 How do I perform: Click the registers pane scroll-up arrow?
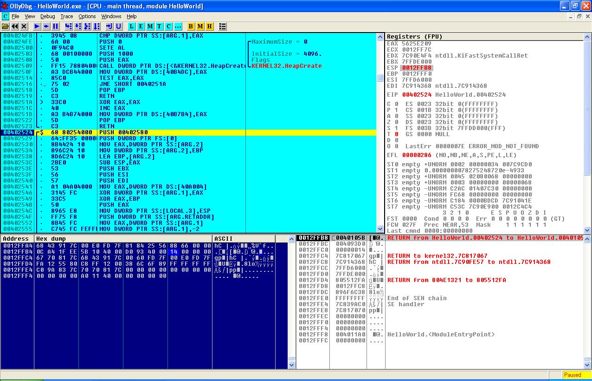[x=587, y=37]
